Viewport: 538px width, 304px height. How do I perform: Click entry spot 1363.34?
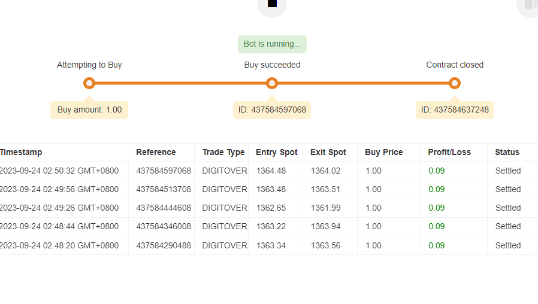(x=271, y=245)
